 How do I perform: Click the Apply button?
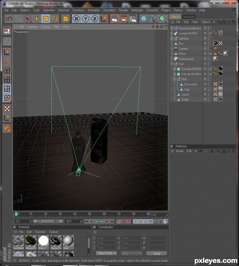[x=157, y=253]
